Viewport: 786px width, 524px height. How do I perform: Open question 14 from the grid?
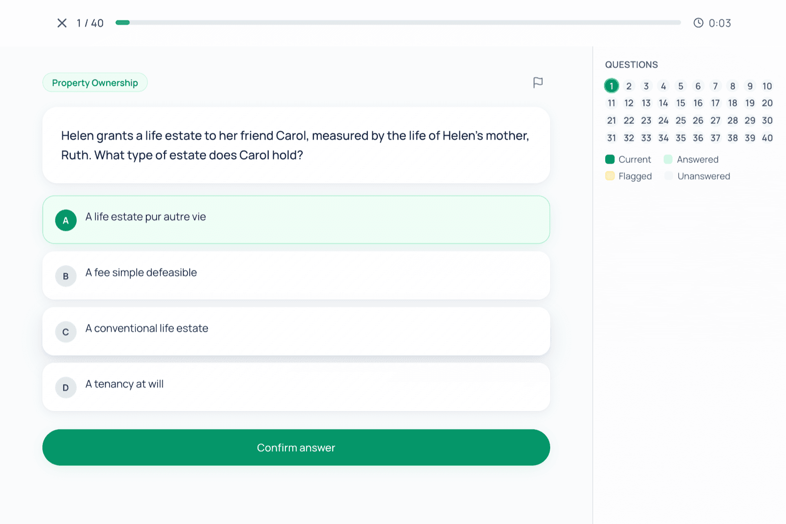(663, 103)
